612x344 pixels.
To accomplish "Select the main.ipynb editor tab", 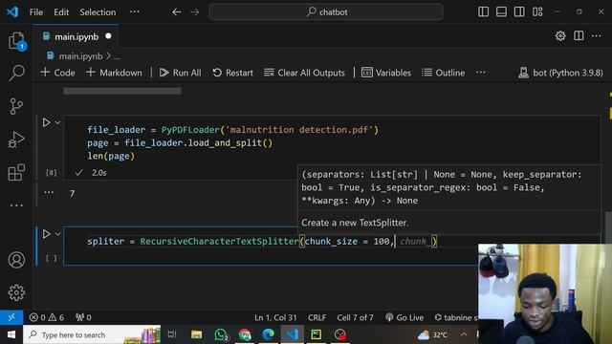I will [76, 36].
